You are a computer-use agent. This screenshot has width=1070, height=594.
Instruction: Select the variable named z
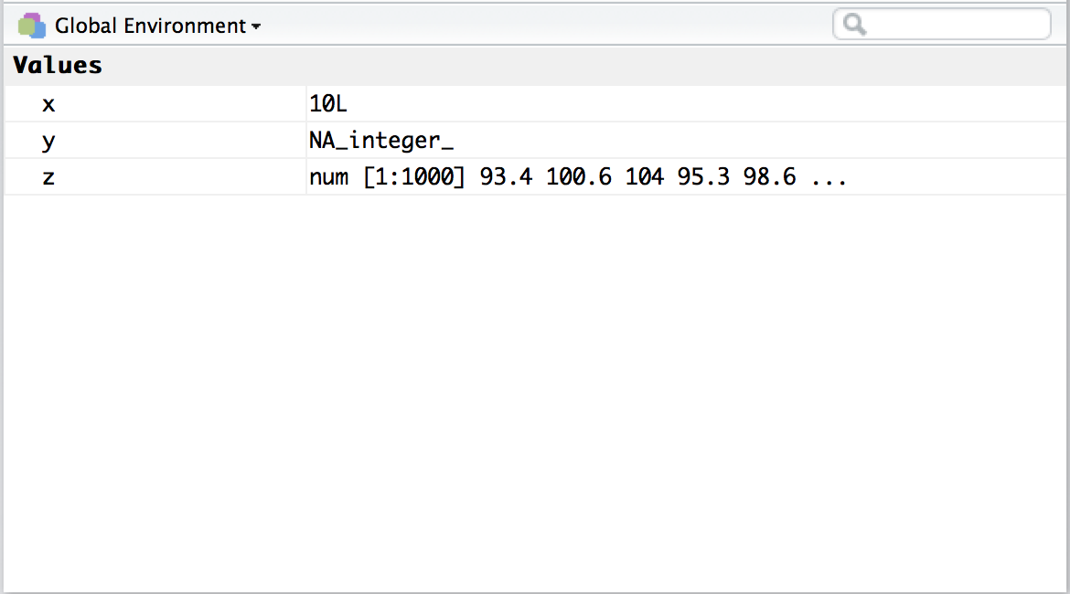tap(48, 178)
